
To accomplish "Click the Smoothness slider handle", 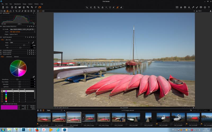I will coord(17,79).
